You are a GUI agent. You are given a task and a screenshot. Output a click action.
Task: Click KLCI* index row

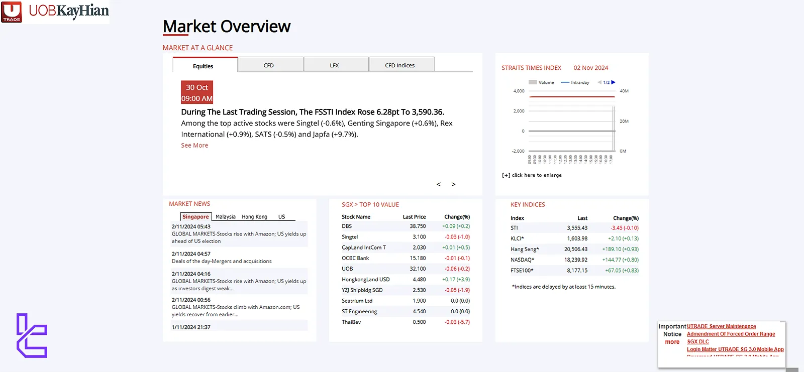(x=574, y=238)
